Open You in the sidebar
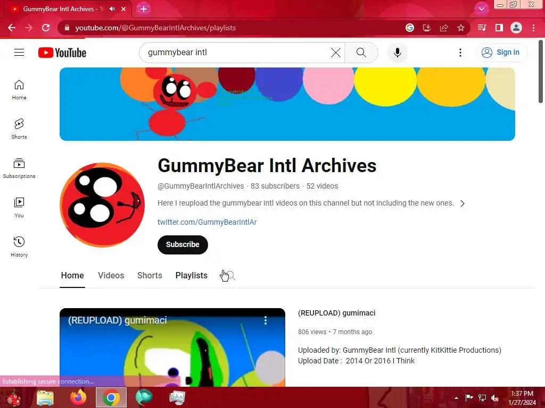545x408 pixels. (x=19, y=208)
